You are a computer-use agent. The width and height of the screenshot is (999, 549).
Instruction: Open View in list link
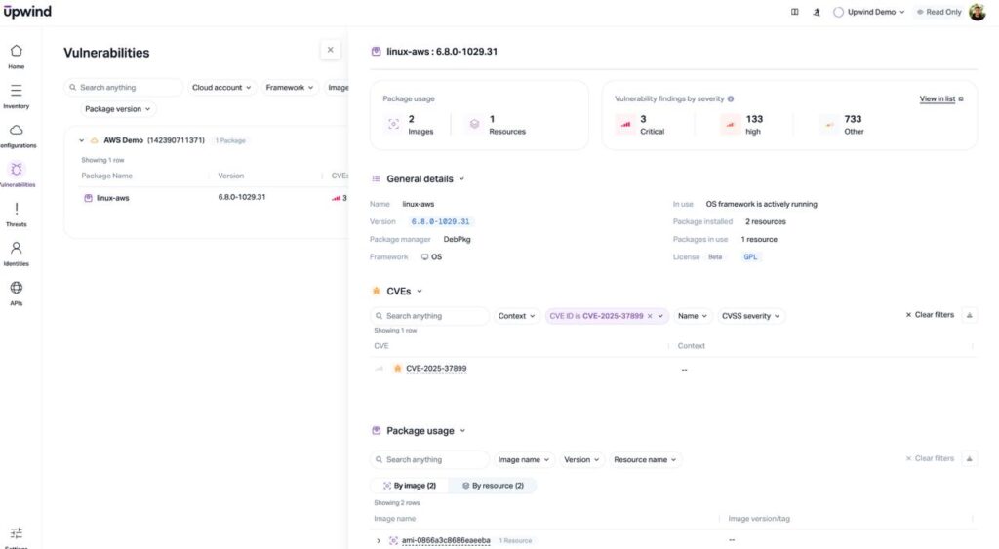click(x=941, y=98)
